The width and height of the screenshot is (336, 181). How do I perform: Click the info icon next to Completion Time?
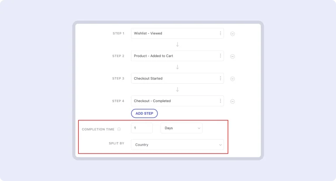(119, 129)
